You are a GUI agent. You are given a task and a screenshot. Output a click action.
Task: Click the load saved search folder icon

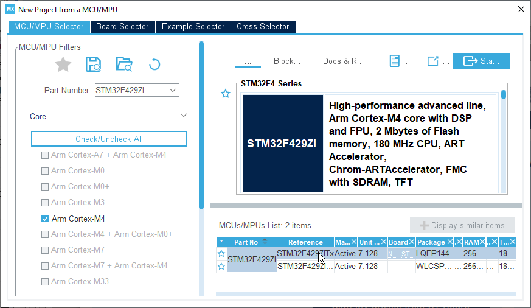[124, 64]
